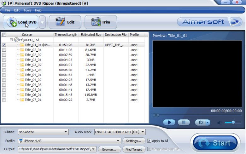Check the Title_02_01 checkbox
The width and height of the screenshot is (246, 154).
point(4,50)
